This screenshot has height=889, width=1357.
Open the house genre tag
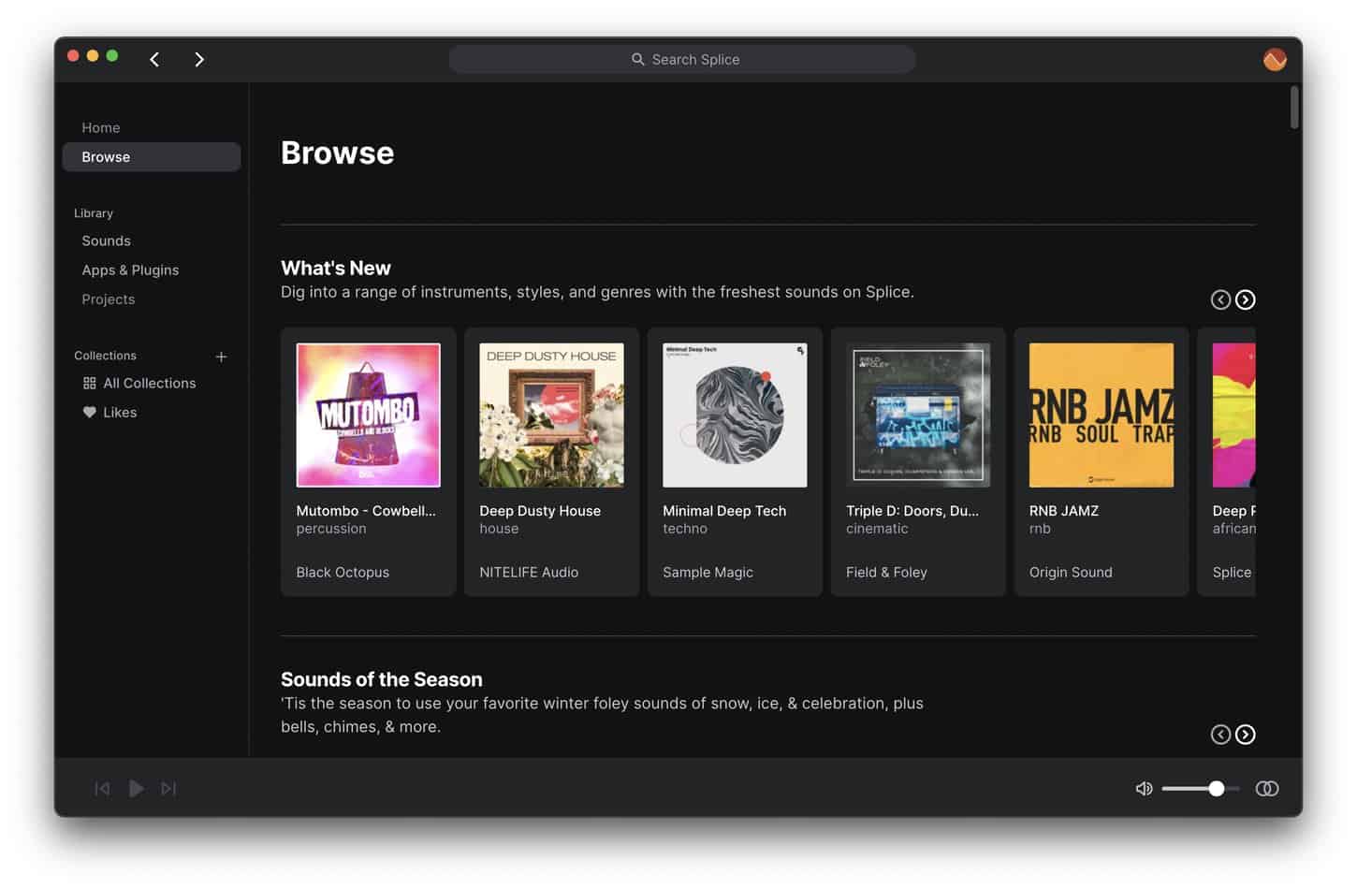click(x=499, y=529)
